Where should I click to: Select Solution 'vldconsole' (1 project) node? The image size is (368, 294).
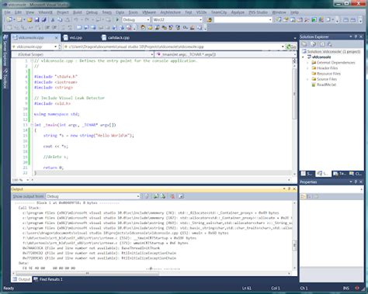coord(332,51)
